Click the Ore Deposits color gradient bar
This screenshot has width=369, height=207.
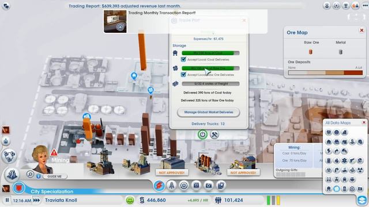pyautogui.click(x=325, y=72)
